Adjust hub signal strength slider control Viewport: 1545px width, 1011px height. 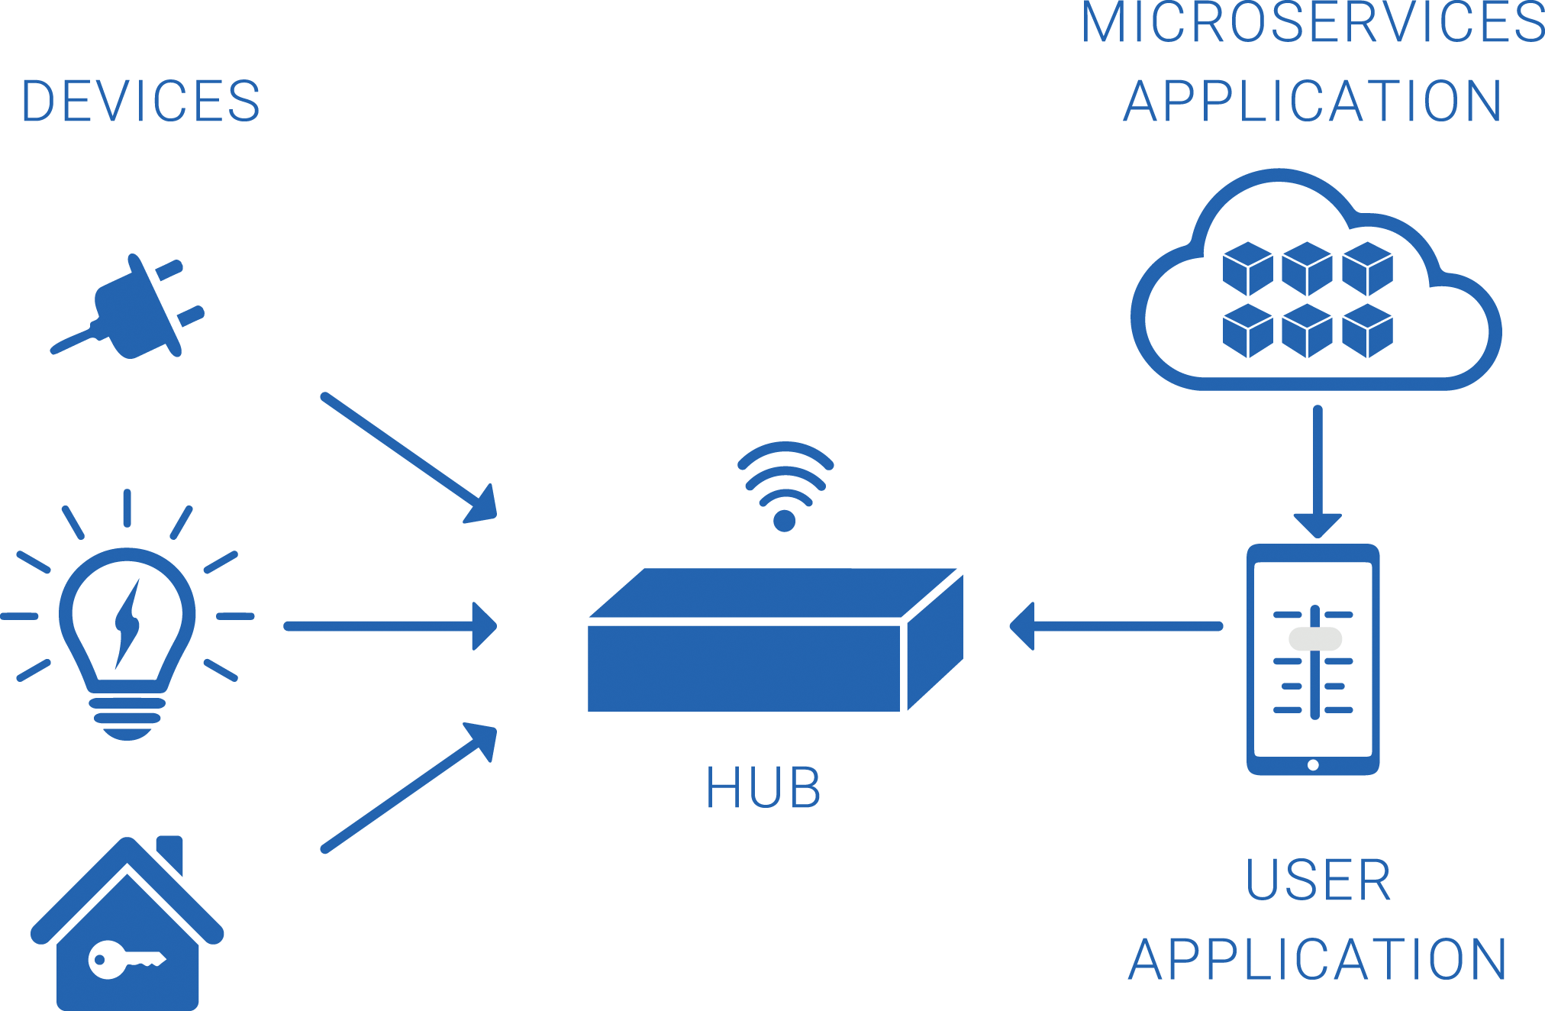[1311, 640]
